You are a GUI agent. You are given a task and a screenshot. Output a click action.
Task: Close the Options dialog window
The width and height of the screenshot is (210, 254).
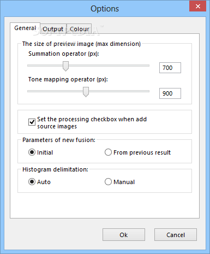tap(197, 7)
